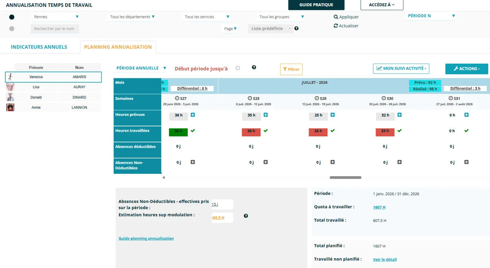Click the S28 worked-hours validation checkmark

click(265, 131)
